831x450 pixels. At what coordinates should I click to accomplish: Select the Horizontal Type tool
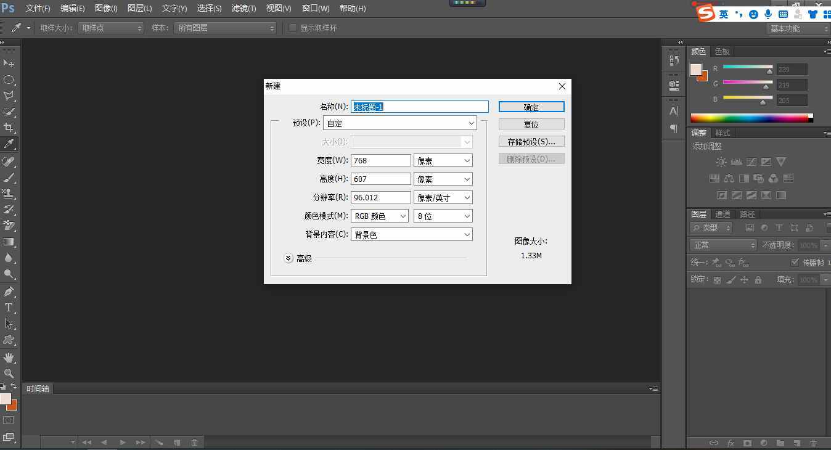pyautogui.click(x=9, y=308)
